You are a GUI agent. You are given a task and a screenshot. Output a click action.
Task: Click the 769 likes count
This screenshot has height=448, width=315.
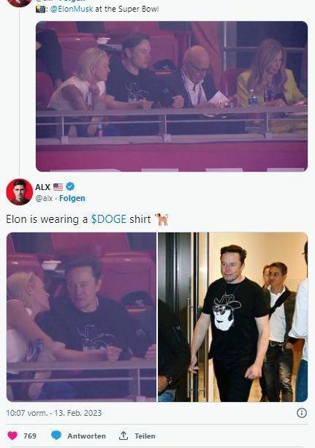click(x=30, y=436)
